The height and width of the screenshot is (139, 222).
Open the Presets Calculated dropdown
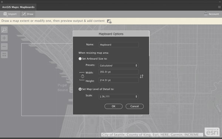coord(118,65)
